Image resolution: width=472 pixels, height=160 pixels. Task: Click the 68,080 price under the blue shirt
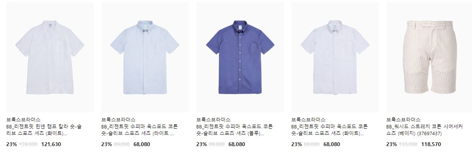tap(237, 144)
